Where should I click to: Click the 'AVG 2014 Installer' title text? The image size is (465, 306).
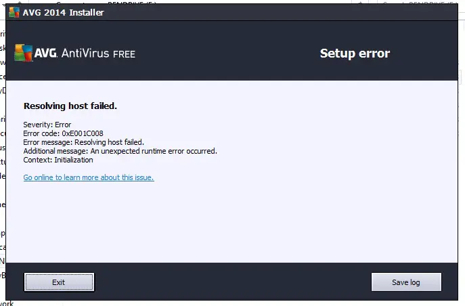click(64, 12)
